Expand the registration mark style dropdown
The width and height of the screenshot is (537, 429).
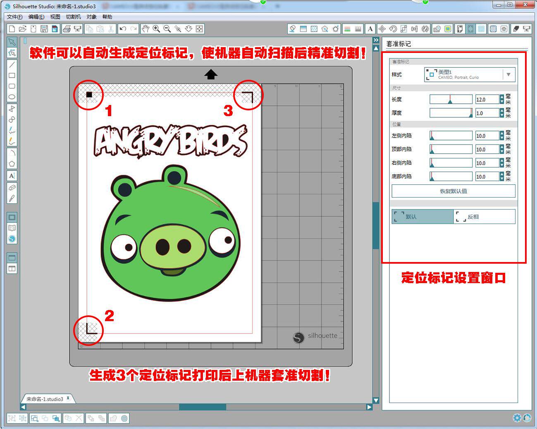click(508, 75)
